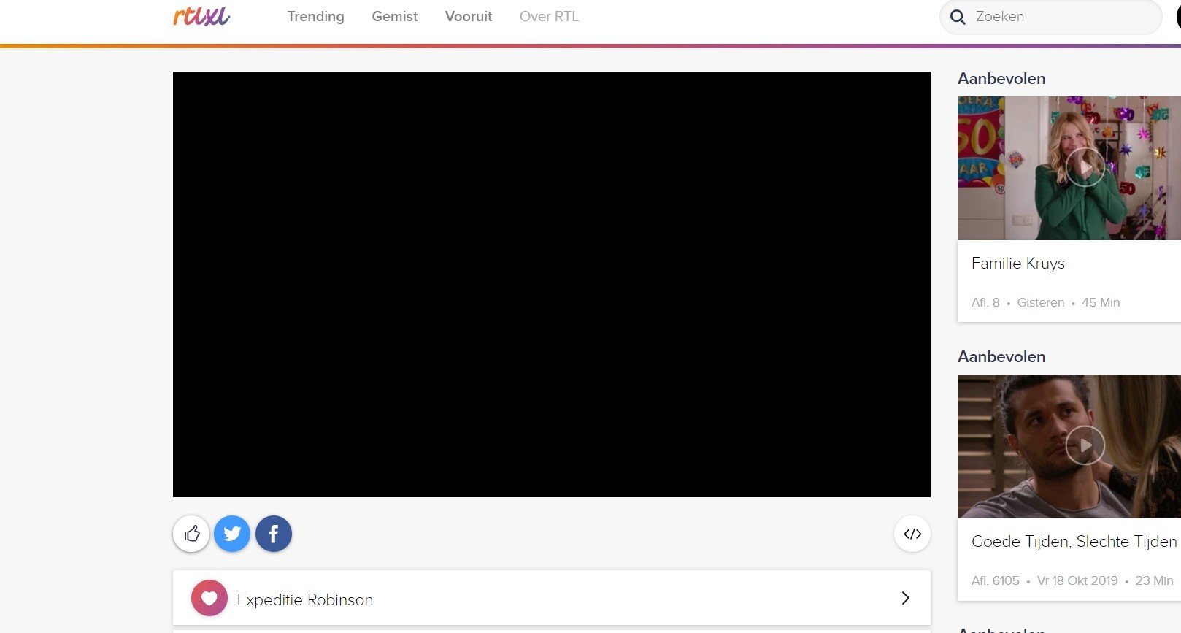Open the Trending menu item
This screenshot has width=1181, height=633.
pos(315,16)
